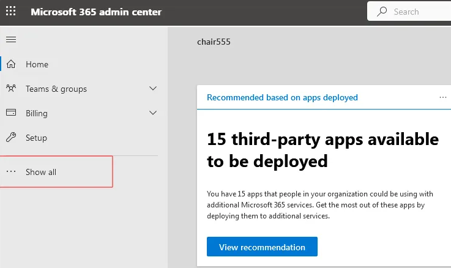Click the magnifier icon in the search box
Viewport: 451px width, 268px height.
(382, 12)
